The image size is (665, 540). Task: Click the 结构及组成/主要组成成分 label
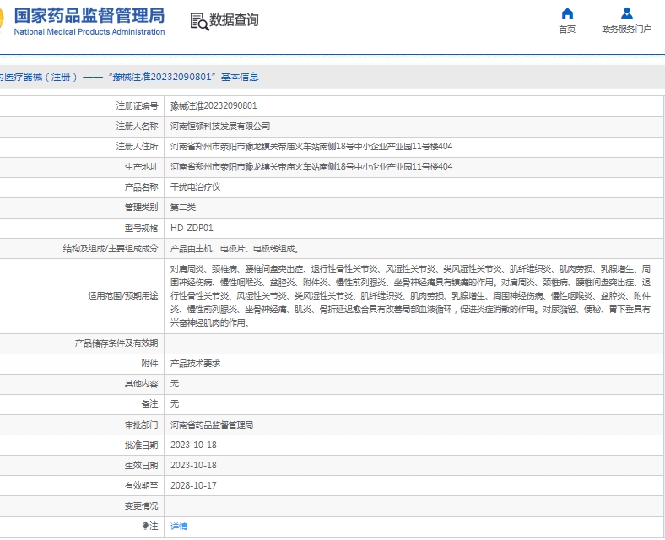click(111, 249)
